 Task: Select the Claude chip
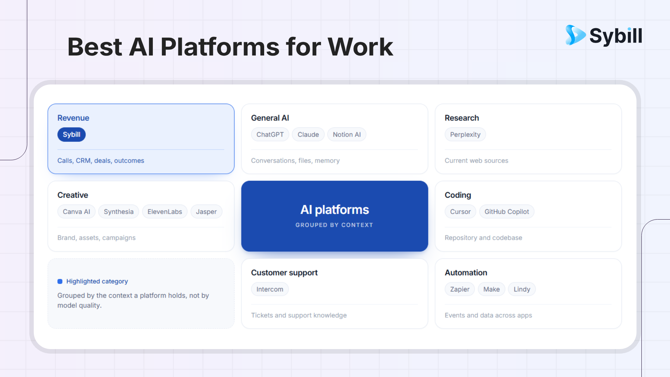(308, 134)
